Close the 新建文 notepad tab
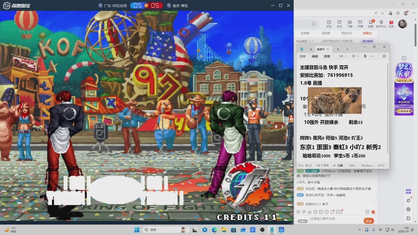Viewport: 418px width, 235px height. pos(328,49)
